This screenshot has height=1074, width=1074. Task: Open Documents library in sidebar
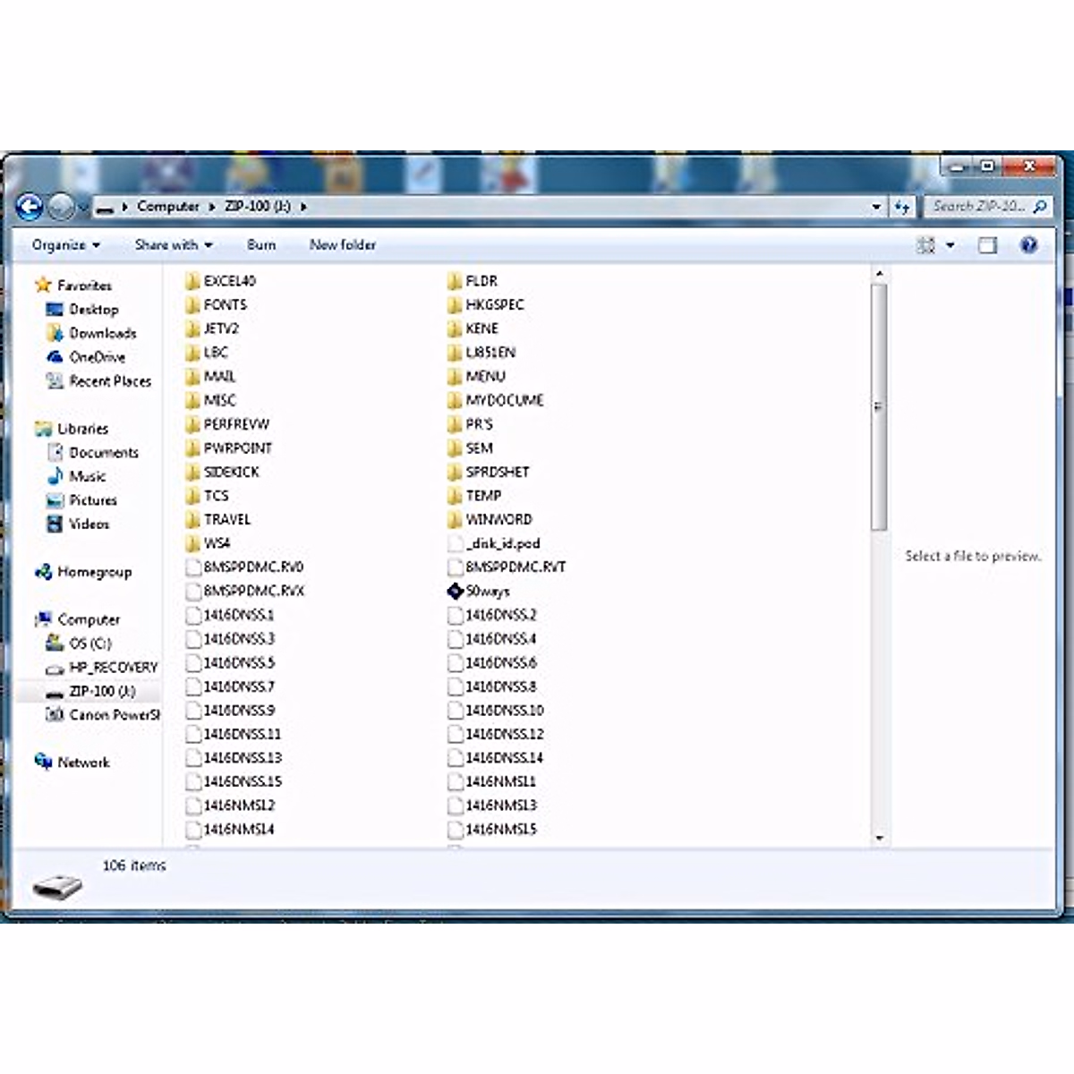tap(103, 453)
